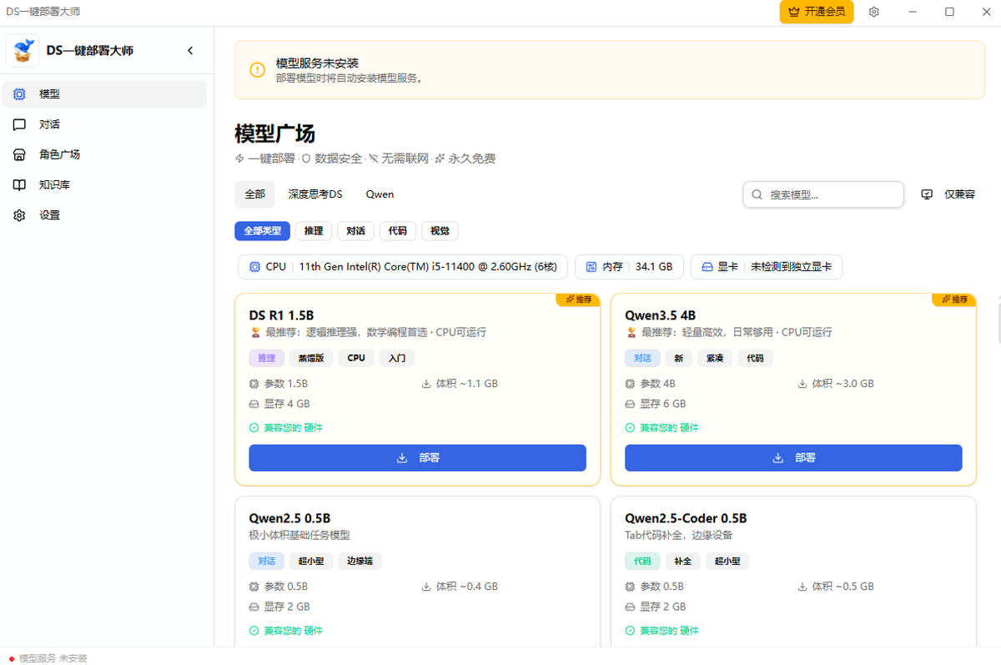Click the medal icon under Qwen3.5 4B
Viewport: 1001px width, 665px height.
(631, 332)
